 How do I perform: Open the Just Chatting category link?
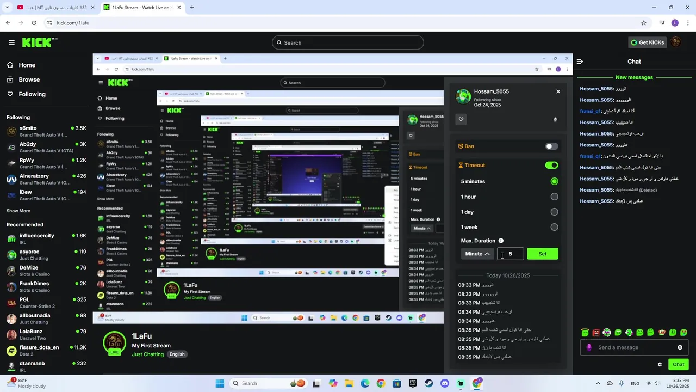click(148, 354)
